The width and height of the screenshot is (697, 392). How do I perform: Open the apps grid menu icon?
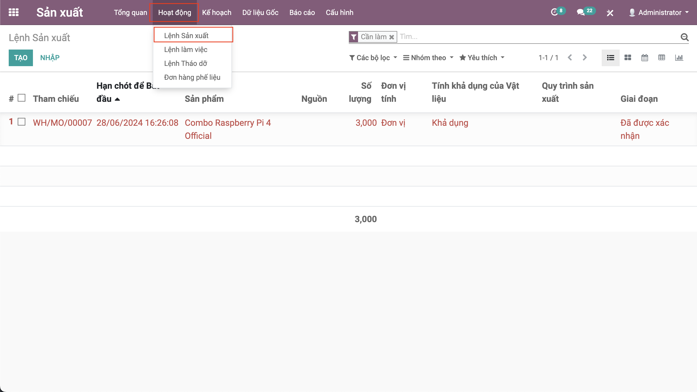(x=13, y=12)
